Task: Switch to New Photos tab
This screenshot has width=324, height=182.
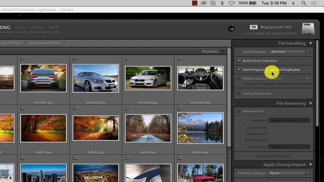Action: [12, 43]
